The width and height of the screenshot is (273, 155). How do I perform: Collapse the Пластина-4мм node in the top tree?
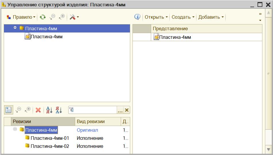(15, 28)
